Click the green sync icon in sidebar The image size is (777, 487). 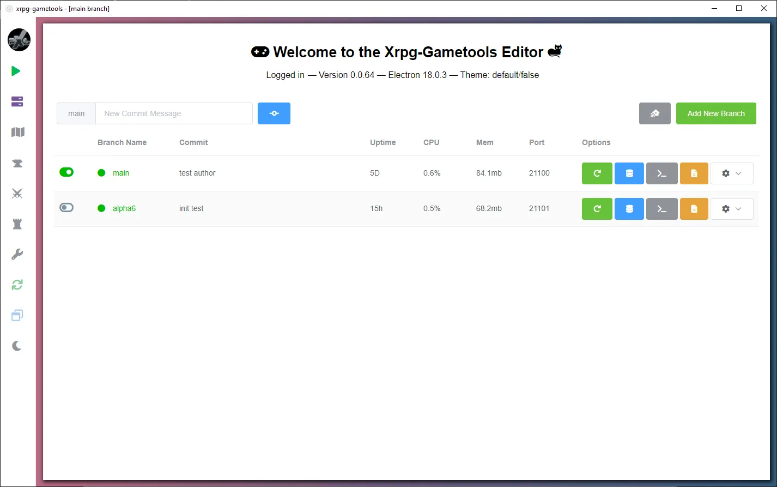16,284
